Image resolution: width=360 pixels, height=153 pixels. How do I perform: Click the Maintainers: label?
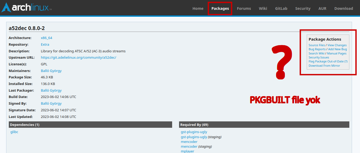[20, 71]
